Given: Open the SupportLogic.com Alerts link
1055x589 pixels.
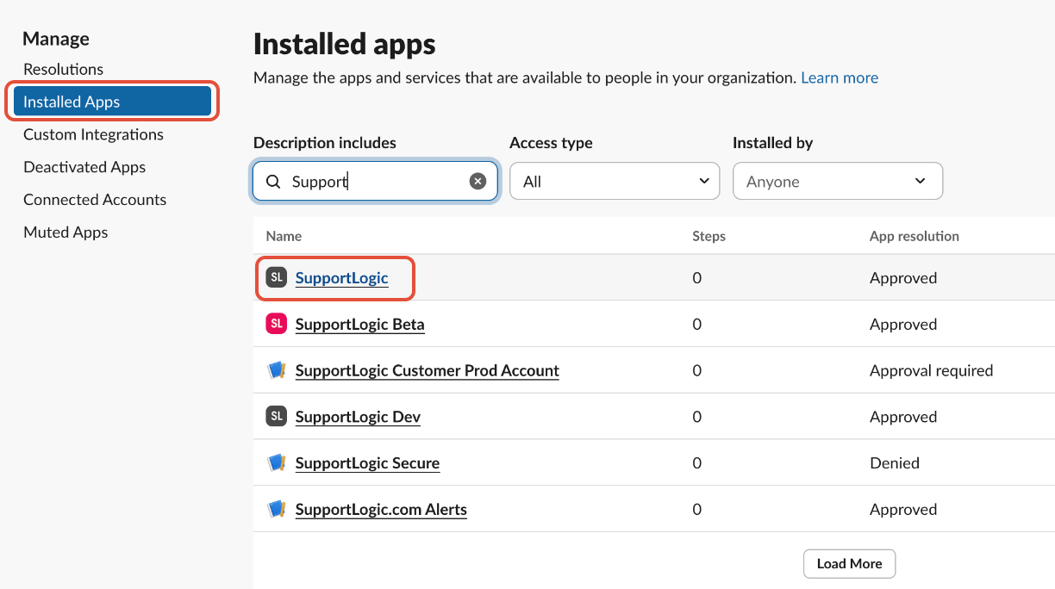Looking at the screenshot, I should click(x=381, y=510).
